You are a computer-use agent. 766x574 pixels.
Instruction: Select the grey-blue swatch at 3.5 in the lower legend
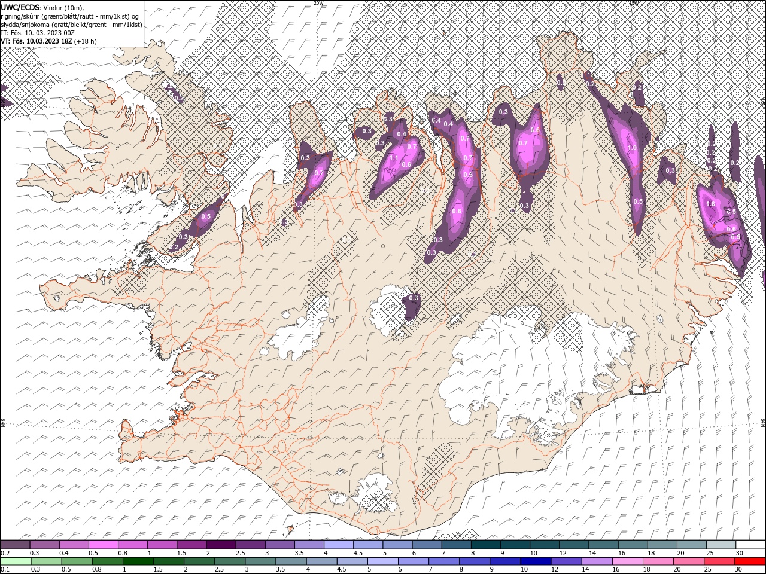coord(291,561)
